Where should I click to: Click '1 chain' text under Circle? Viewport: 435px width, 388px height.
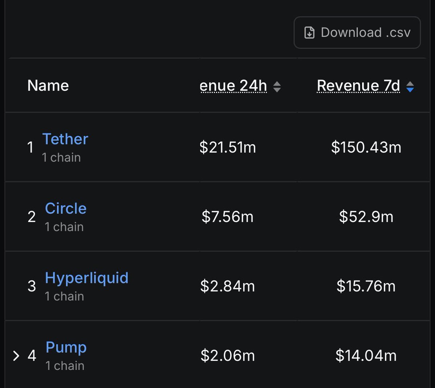pyautogui.click(x=64, y=227)
